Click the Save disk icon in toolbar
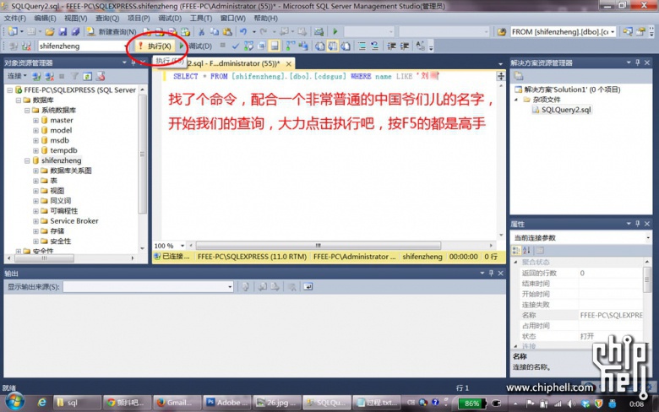The image size is (659, 412). 63,31
